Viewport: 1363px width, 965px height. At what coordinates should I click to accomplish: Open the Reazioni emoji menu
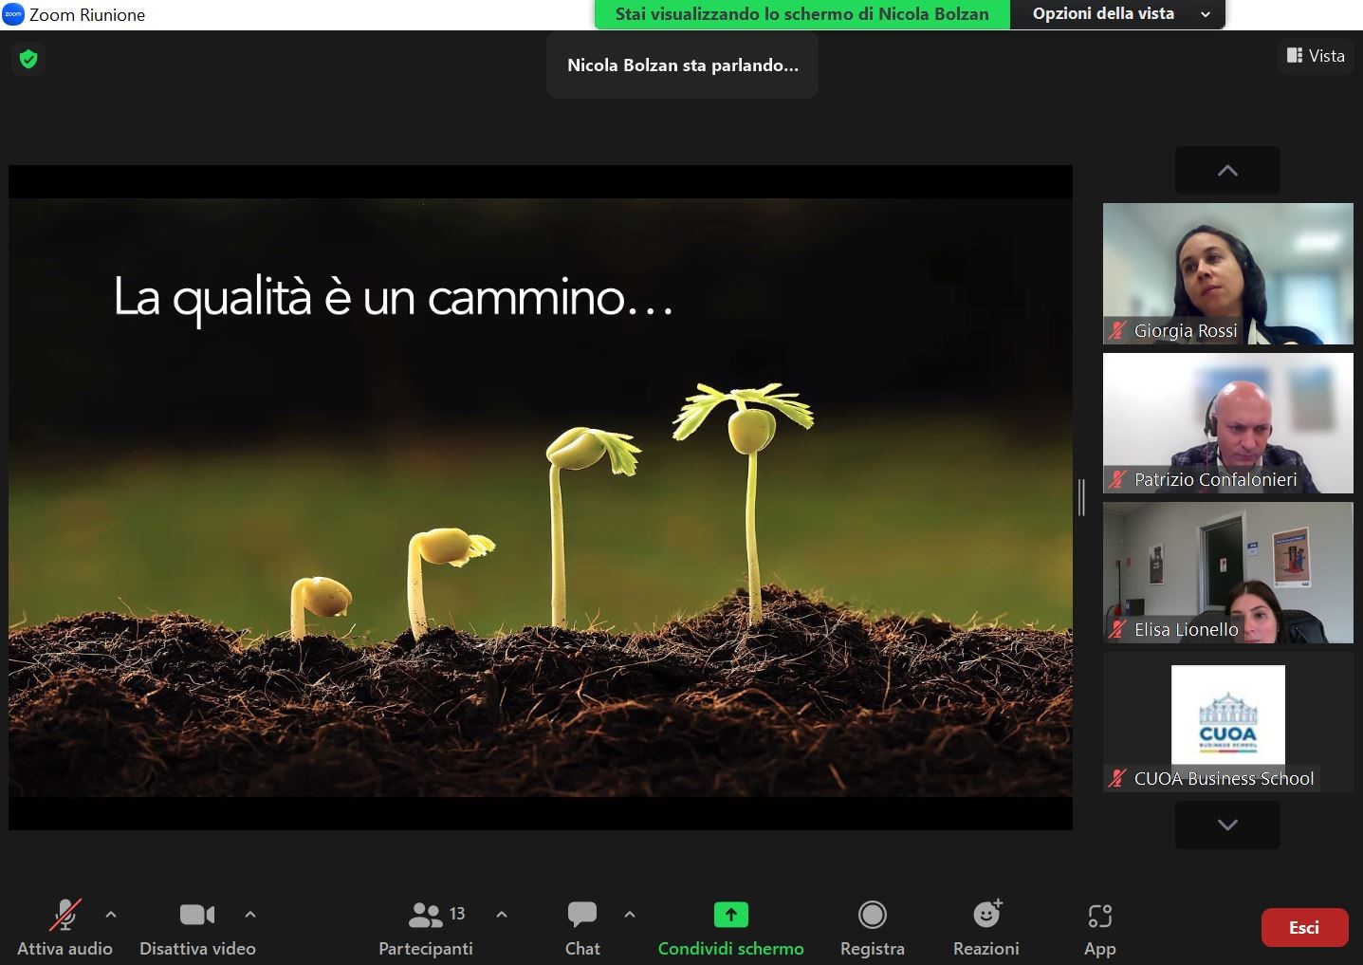(986, 927)
